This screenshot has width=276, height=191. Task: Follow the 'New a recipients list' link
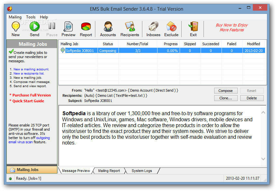(29, 74)
